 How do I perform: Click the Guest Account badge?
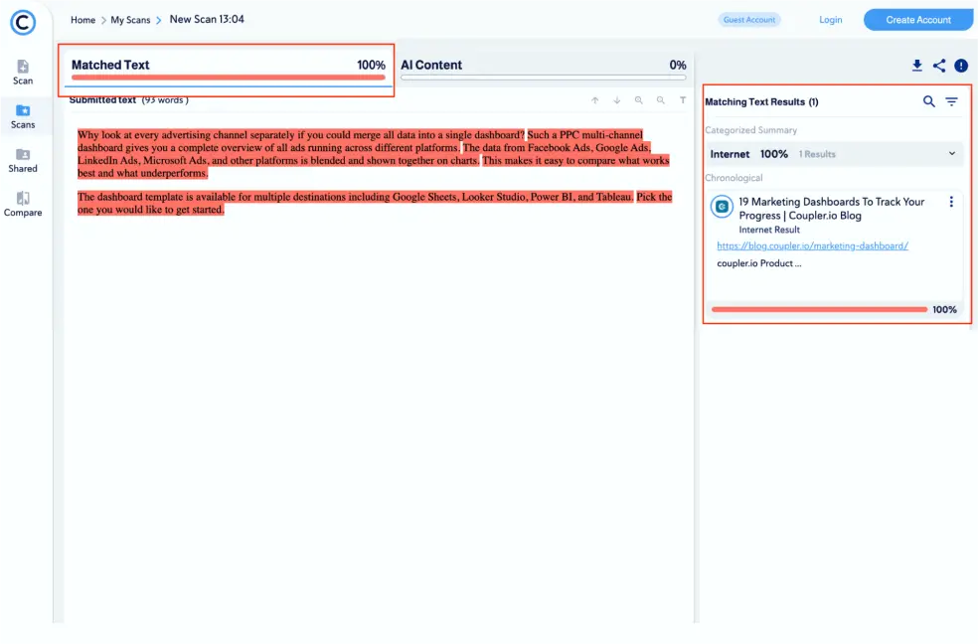click(x=749, y=20)
